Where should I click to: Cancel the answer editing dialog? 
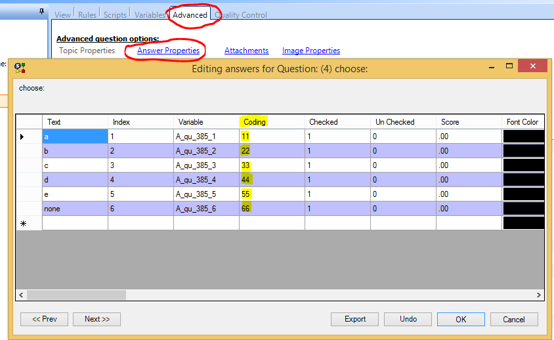(x=514, y=319)
